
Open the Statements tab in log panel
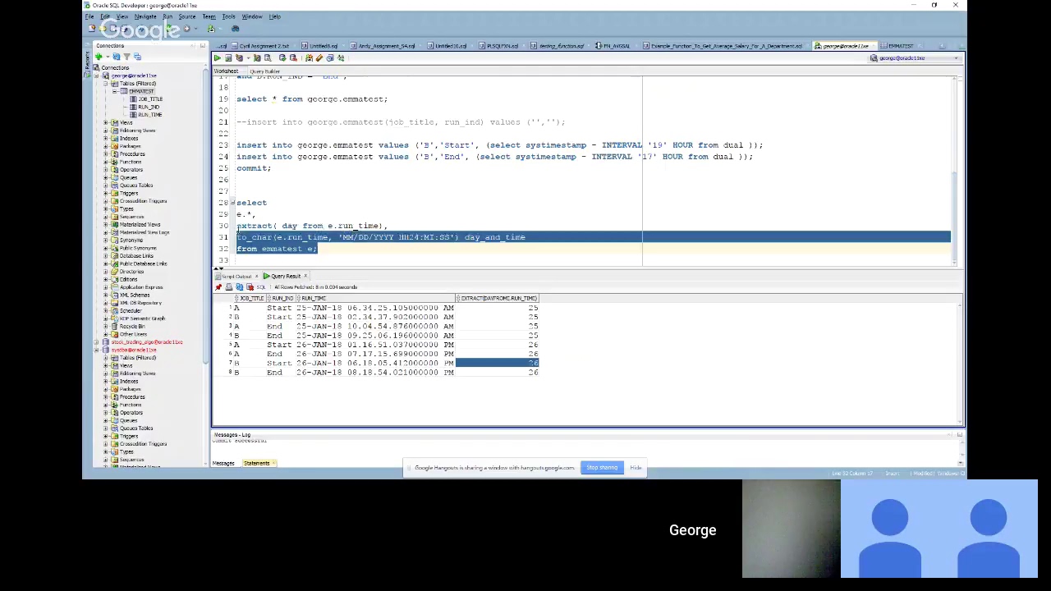(256, 463)
